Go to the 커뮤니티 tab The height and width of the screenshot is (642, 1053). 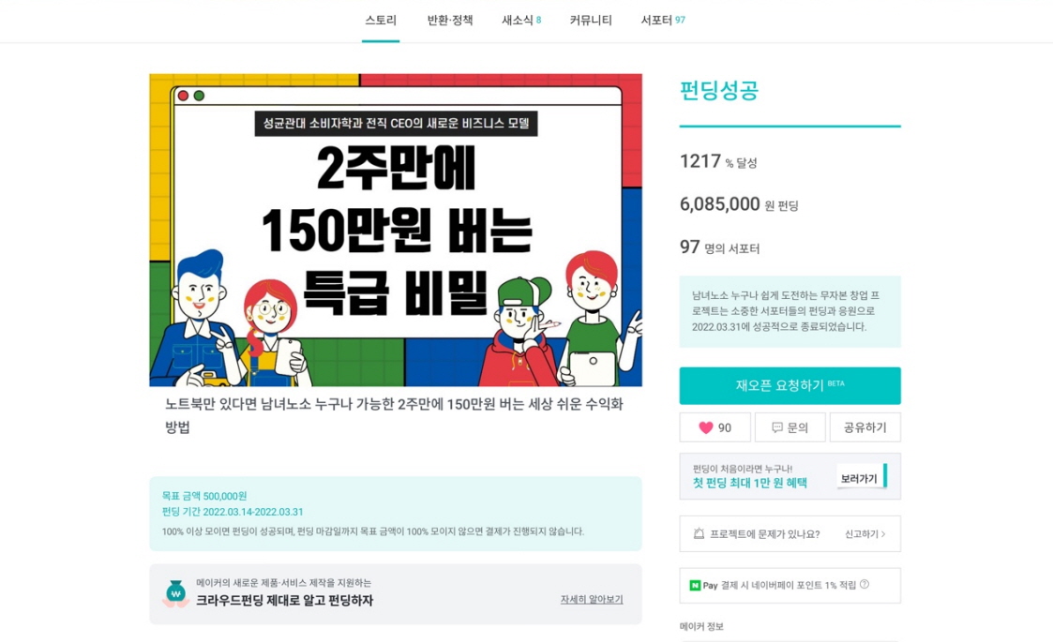[x=591, y=21]
